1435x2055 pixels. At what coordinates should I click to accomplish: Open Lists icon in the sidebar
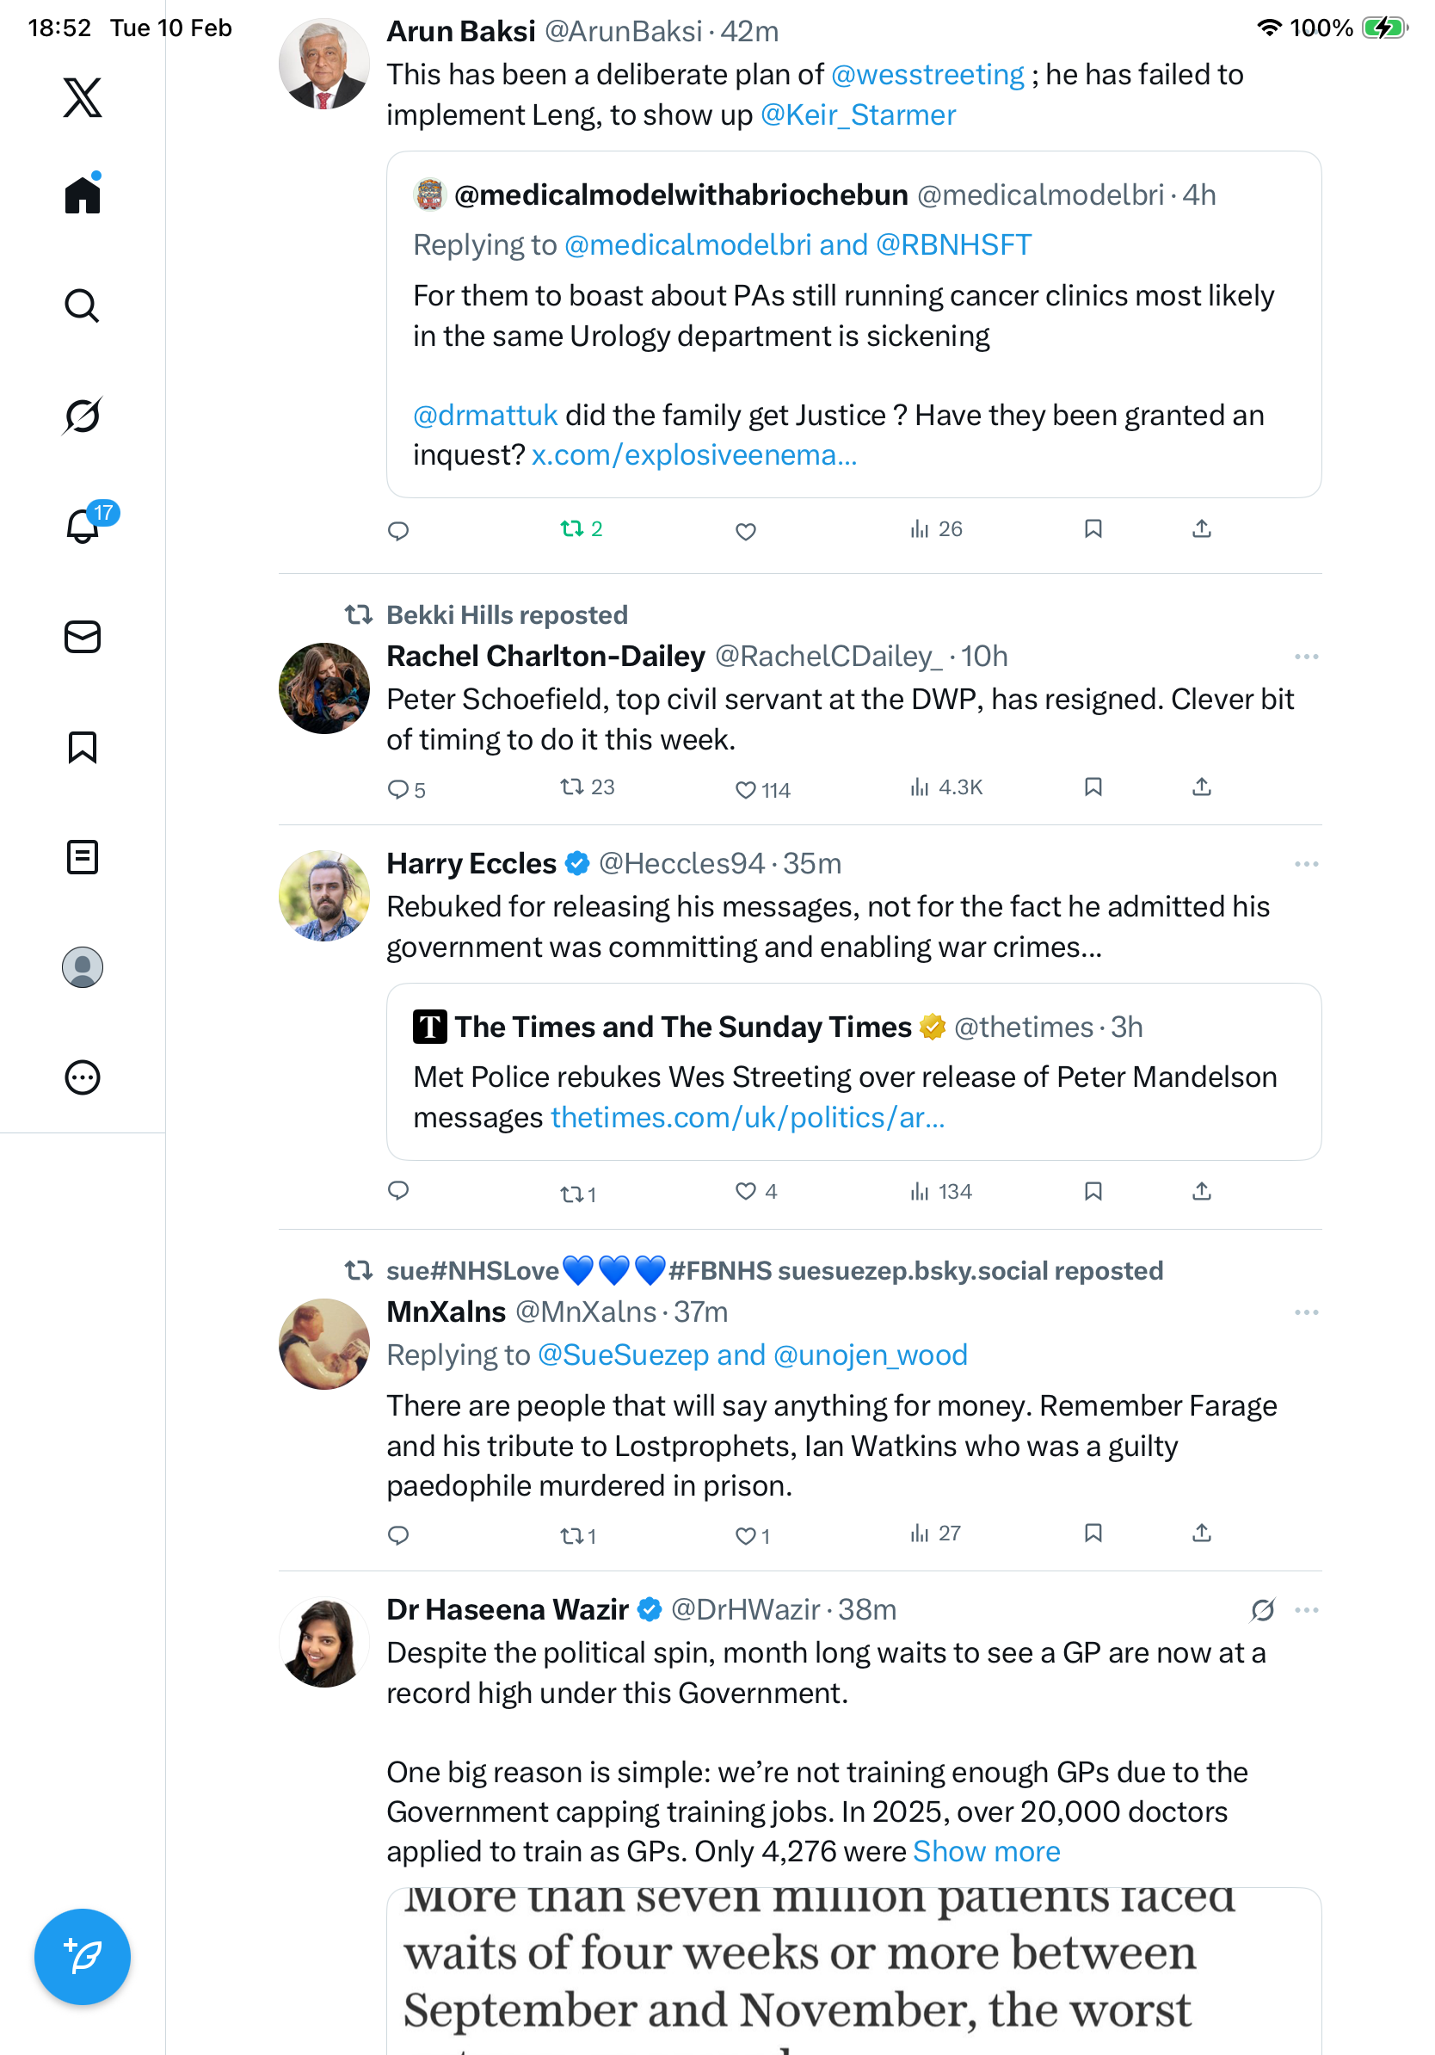point(83,857)
